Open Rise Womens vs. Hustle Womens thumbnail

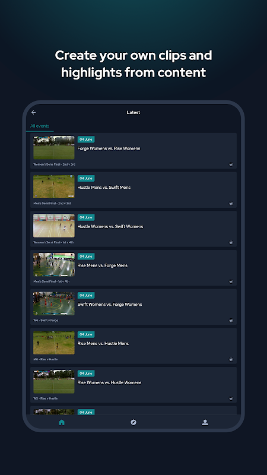54,382
